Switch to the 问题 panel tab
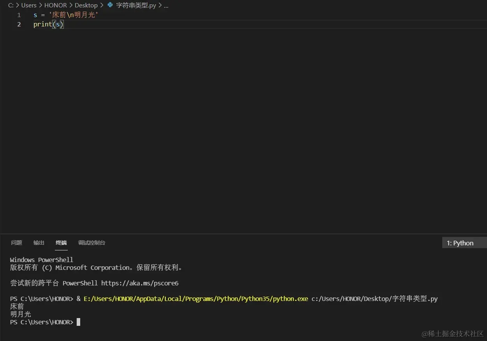 click(x=16, y=243)
